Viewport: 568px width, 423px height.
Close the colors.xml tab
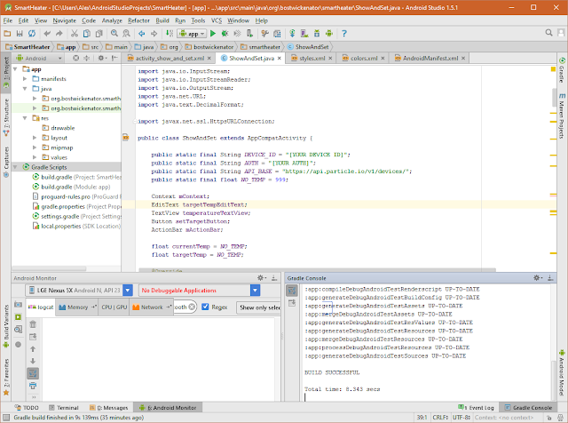tap(383, 58)
